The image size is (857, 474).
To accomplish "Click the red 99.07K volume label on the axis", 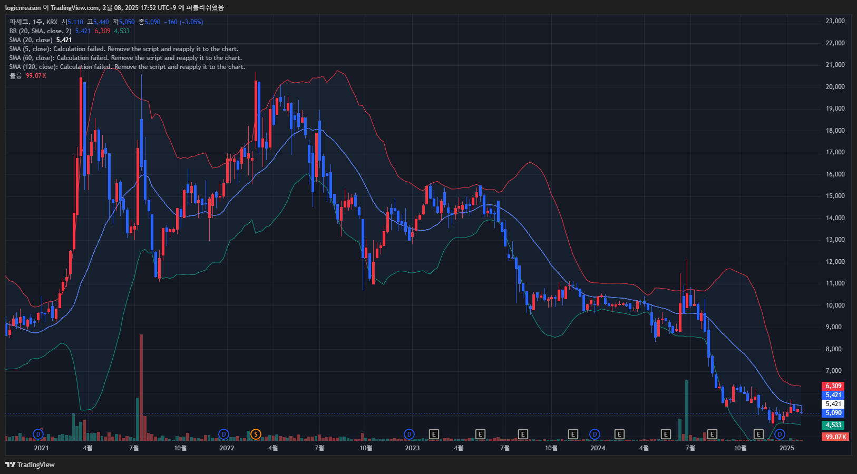I will click(835, 437).
